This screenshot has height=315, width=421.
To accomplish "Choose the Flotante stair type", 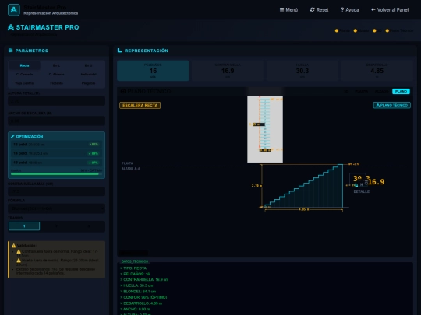I will (x=56, y=83).
